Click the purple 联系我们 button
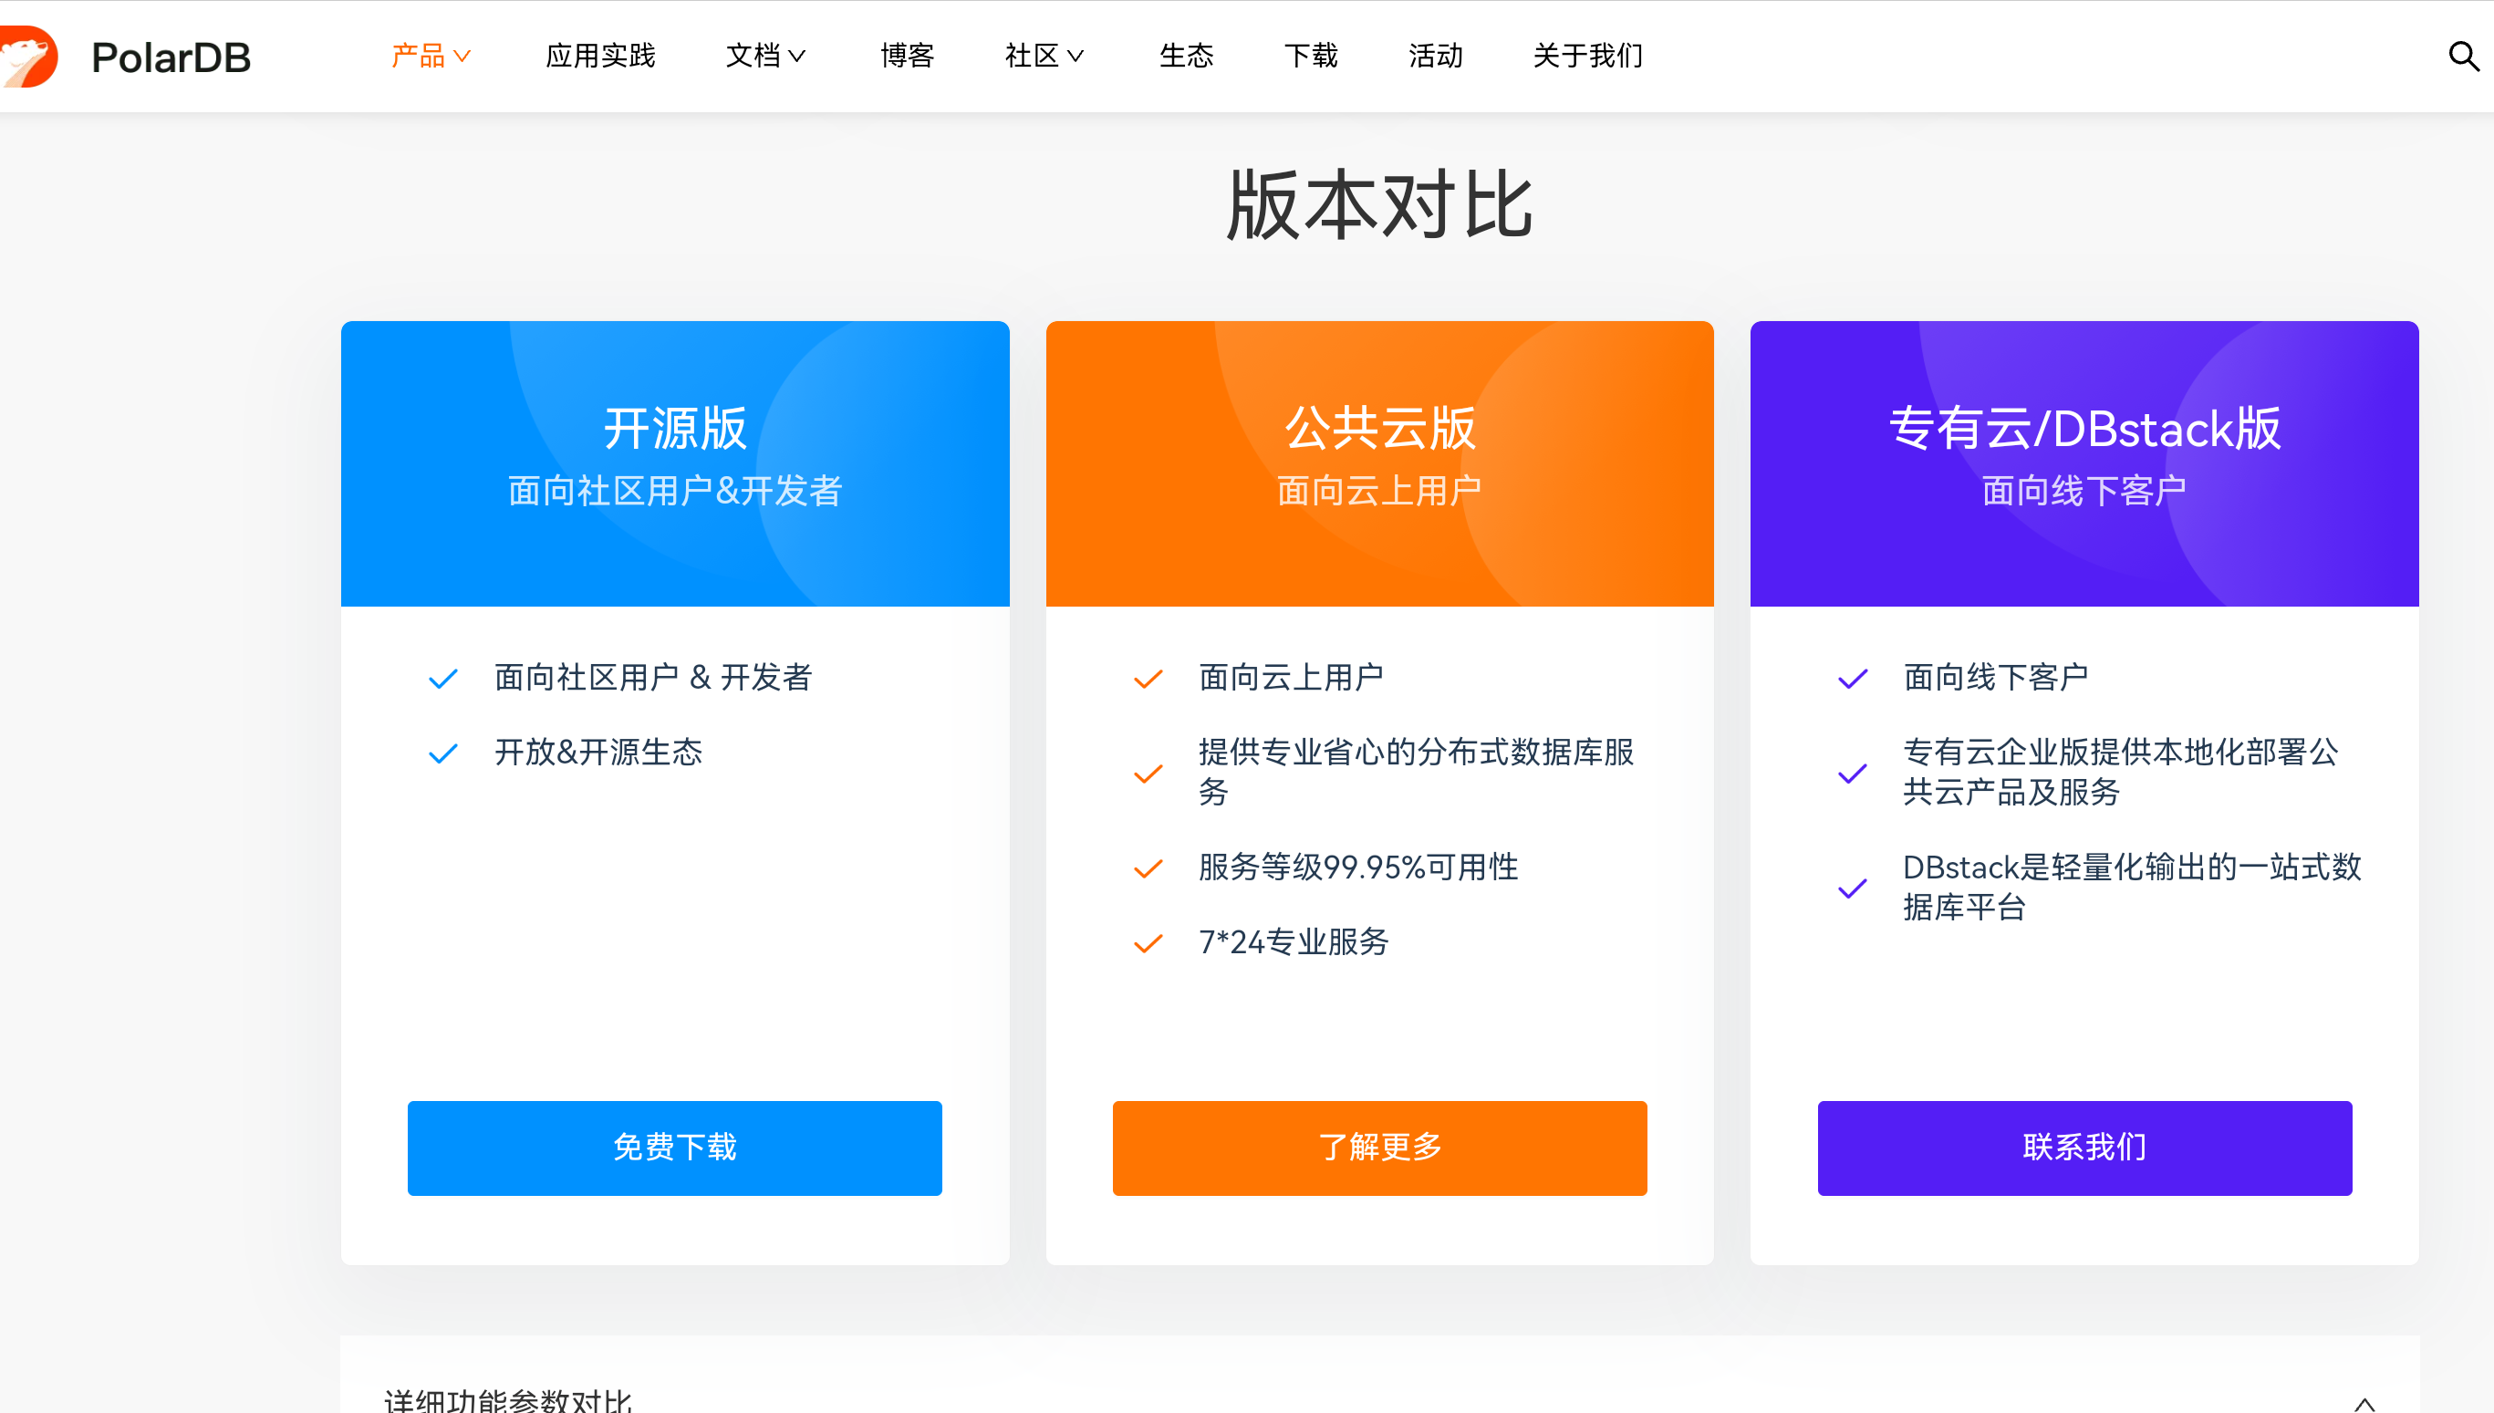 click(2084, 1147)
